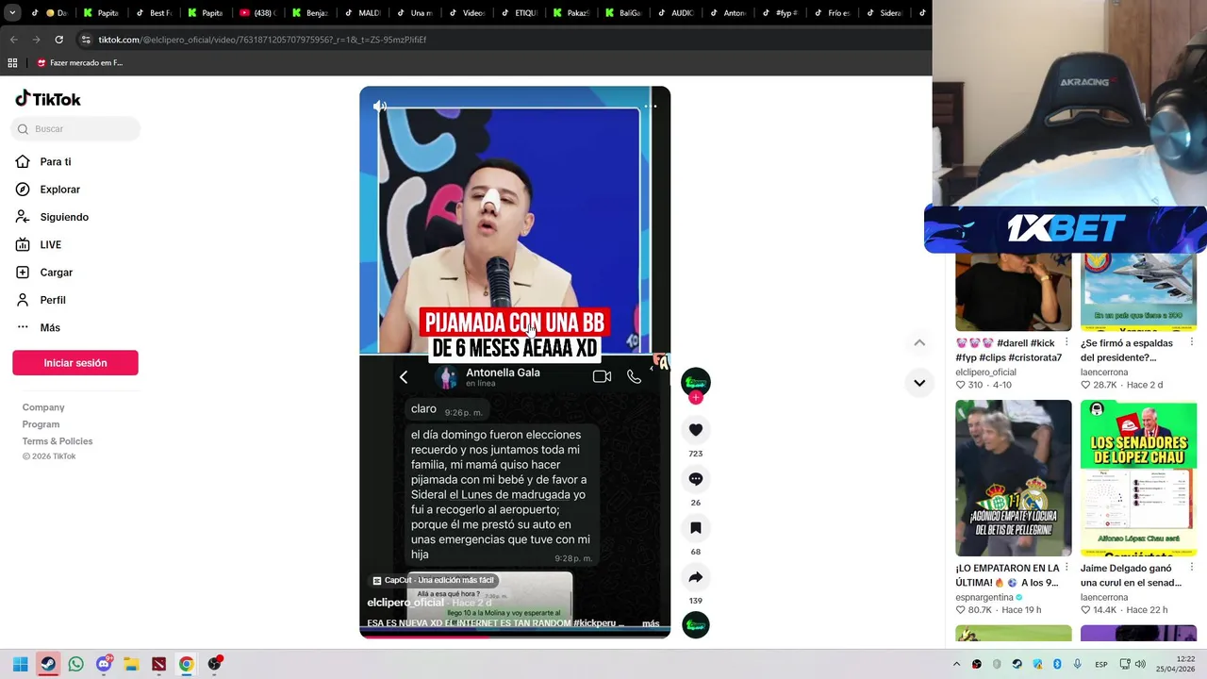Open Discord from the taskbar
Screen dimensions: 1207x679
pyautogui.click(x=104, y=664)
